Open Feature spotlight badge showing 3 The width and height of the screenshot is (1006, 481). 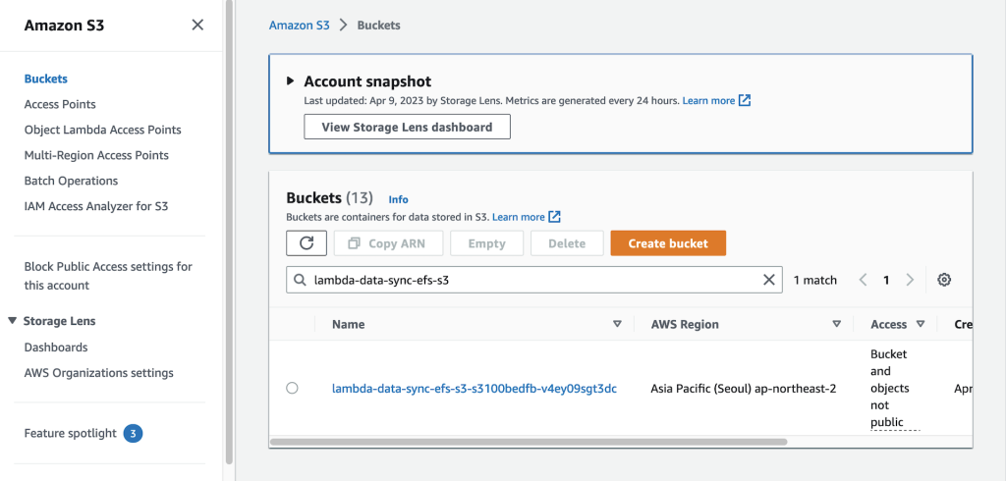(133, 434)
